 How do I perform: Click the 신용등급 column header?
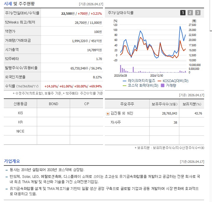pyautogui.click(x=20, y=104)
